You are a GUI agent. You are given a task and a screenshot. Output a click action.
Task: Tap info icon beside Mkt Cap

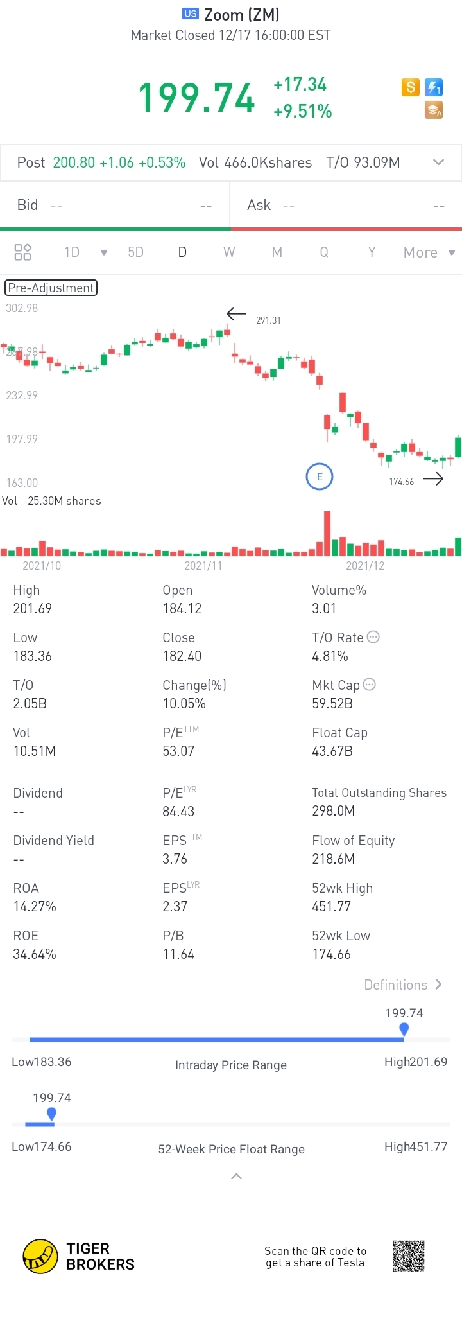370,685
